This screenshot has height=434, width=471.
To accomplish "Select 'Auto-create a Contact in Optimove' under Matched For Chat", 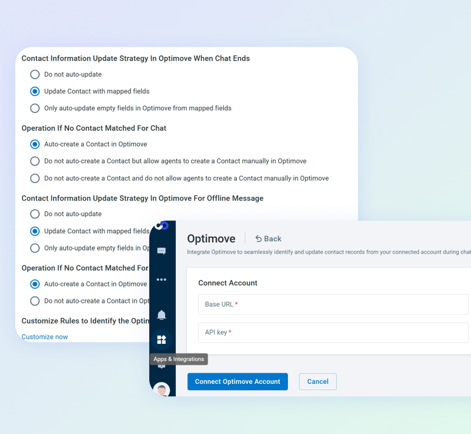I will [x=35, y=144].
